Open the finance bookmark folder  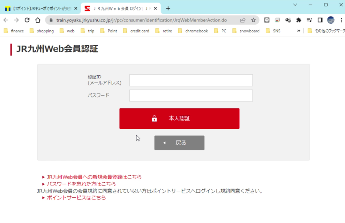click(14, 31)
